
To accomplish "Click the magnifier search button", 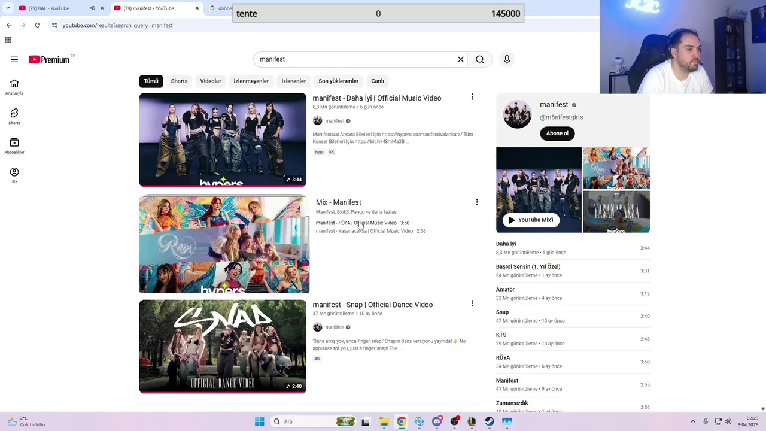I will tap(480, 59).
